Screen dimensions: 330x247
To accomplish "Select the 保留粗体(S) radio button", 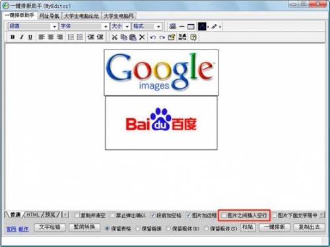I will tap(206, 229).
